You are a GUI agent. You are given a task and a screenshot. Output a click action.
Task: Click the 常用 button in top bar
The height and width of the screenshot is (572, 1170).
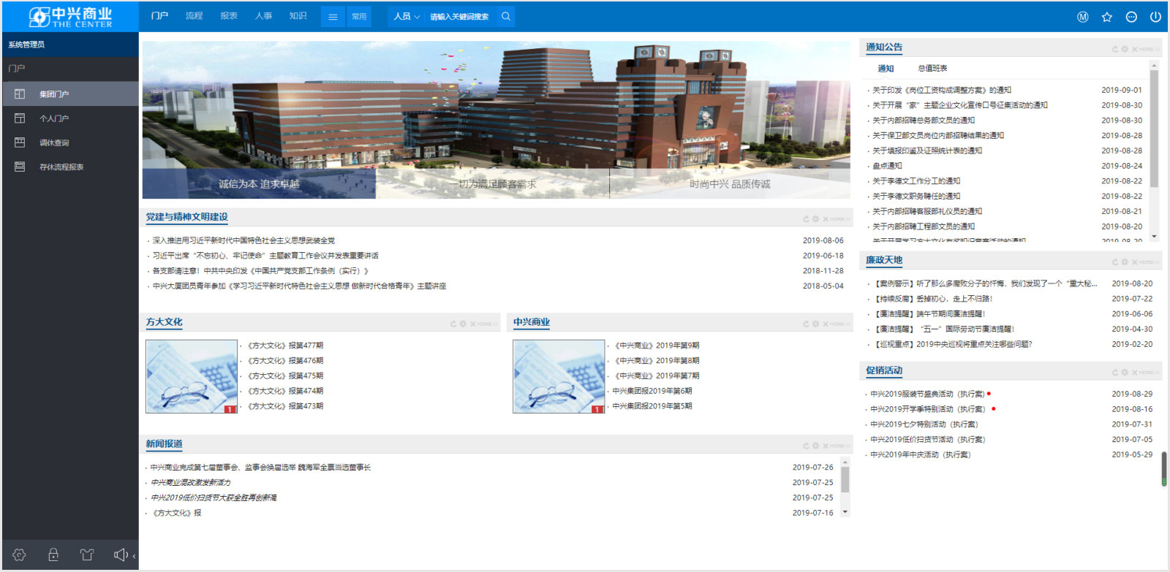click(359, 17)
